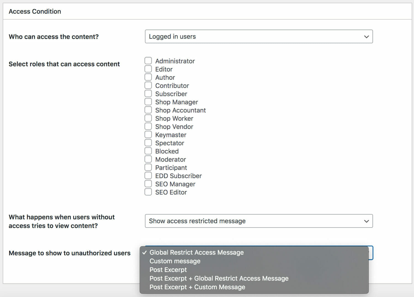The image size is (414, 297).
Task: Click the Administrator role label
Action: tap(175, 61)
